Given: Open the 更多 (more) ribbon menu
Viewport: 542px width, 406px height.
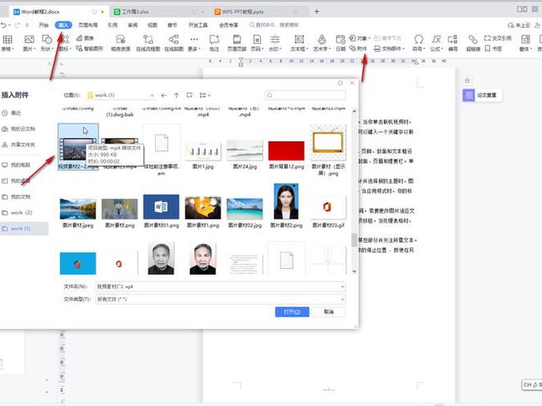Looking at the screenshot, I should 194,43.
